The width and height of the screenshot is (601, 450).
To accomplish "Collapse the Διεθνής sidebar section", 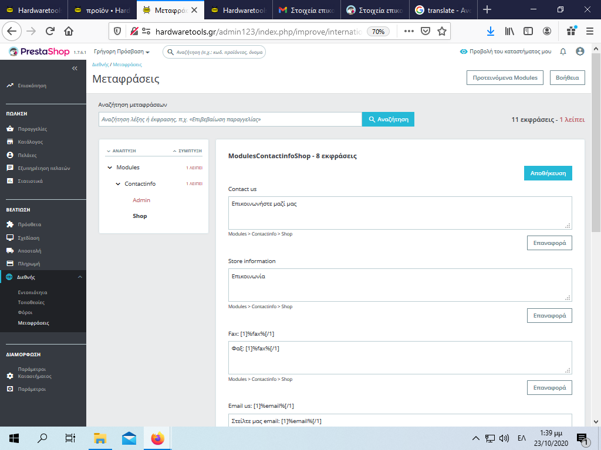I will click(80, 277).
